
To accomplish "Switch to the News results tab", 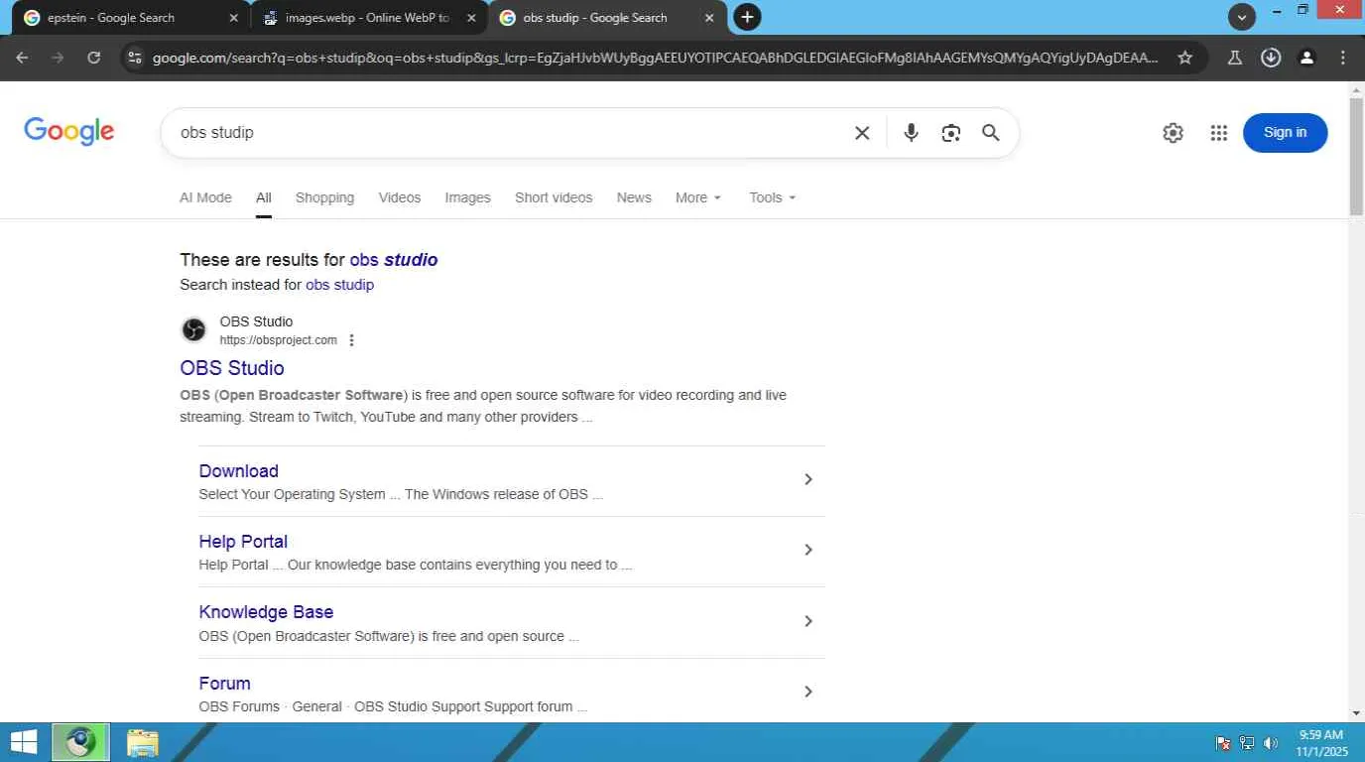I will (x=634, y=197).
